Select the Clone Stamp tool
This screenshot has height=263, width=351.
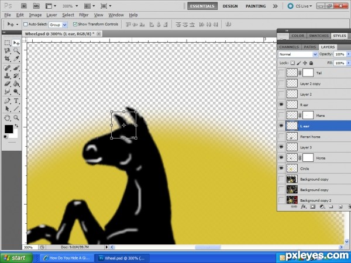8,75
